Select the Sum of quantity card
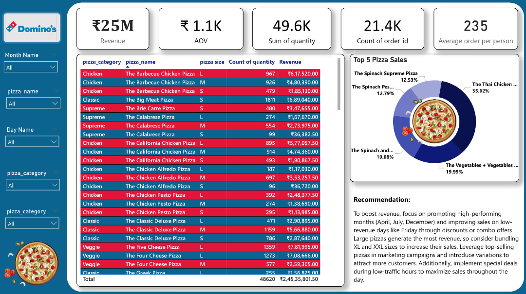This screenshot has height=294, width=526. click(292, 29)
